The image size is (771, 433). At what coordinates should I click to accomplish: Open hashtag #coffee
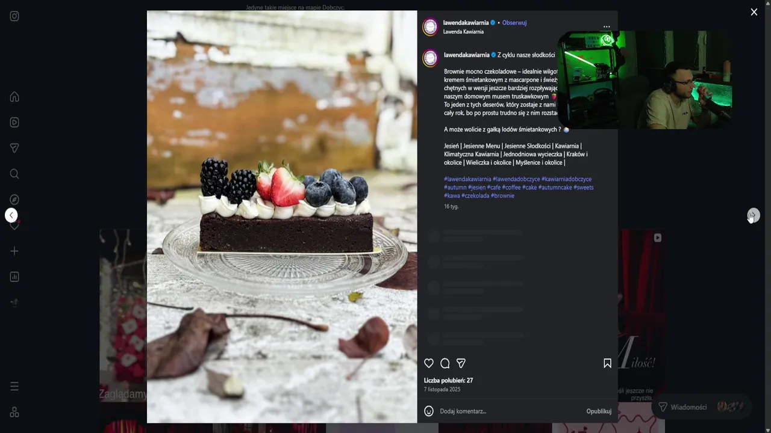[511, 188]
